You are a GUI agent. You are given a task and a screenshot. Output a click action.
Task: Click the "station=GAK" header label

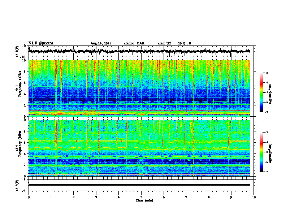134,43
